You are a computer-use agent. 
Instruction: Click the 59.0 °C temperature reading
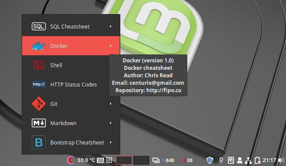[86, 160]
